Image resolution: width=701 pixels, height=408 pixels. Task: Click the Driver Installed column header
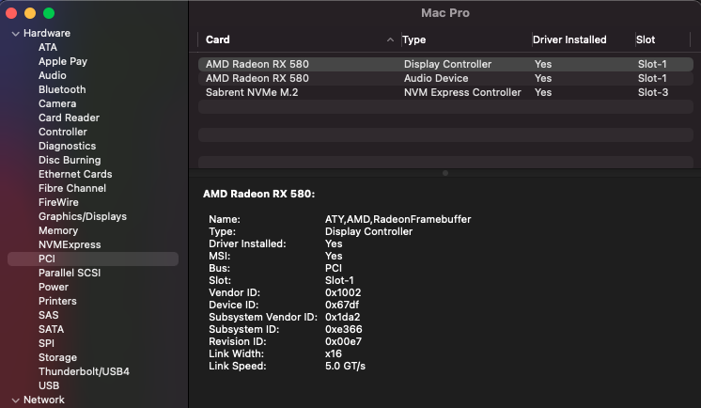point(569,40)
